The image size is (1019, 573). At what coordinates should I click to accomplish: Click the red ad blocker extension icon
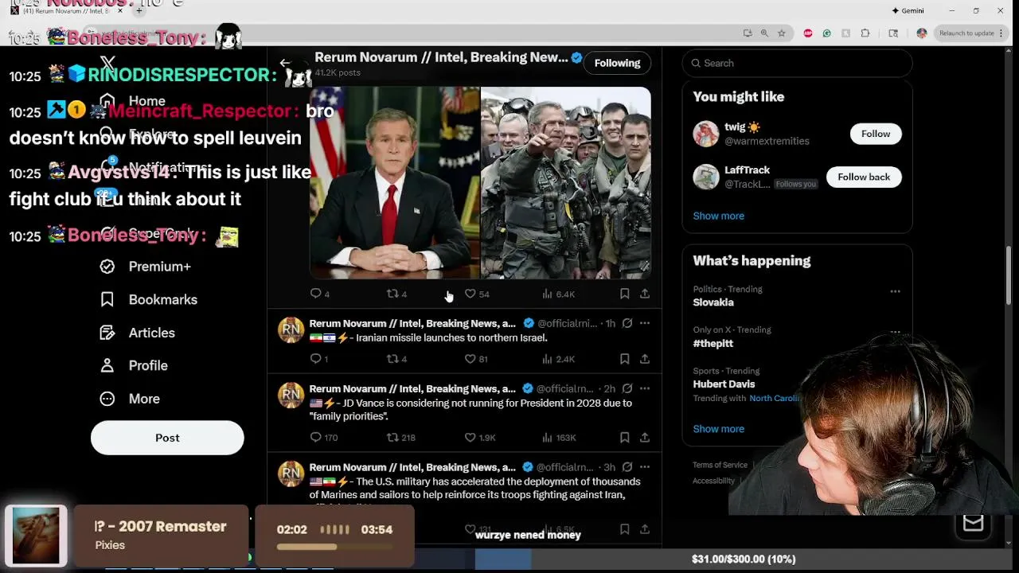point(808,33)
